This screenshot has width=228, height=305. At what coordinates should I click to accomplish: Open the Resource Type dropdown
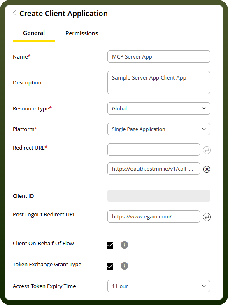(159, 108)
